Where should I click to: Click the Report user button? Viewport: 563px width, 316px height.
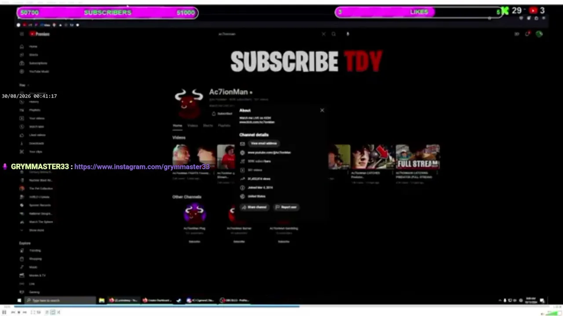(x=286, y=207)
